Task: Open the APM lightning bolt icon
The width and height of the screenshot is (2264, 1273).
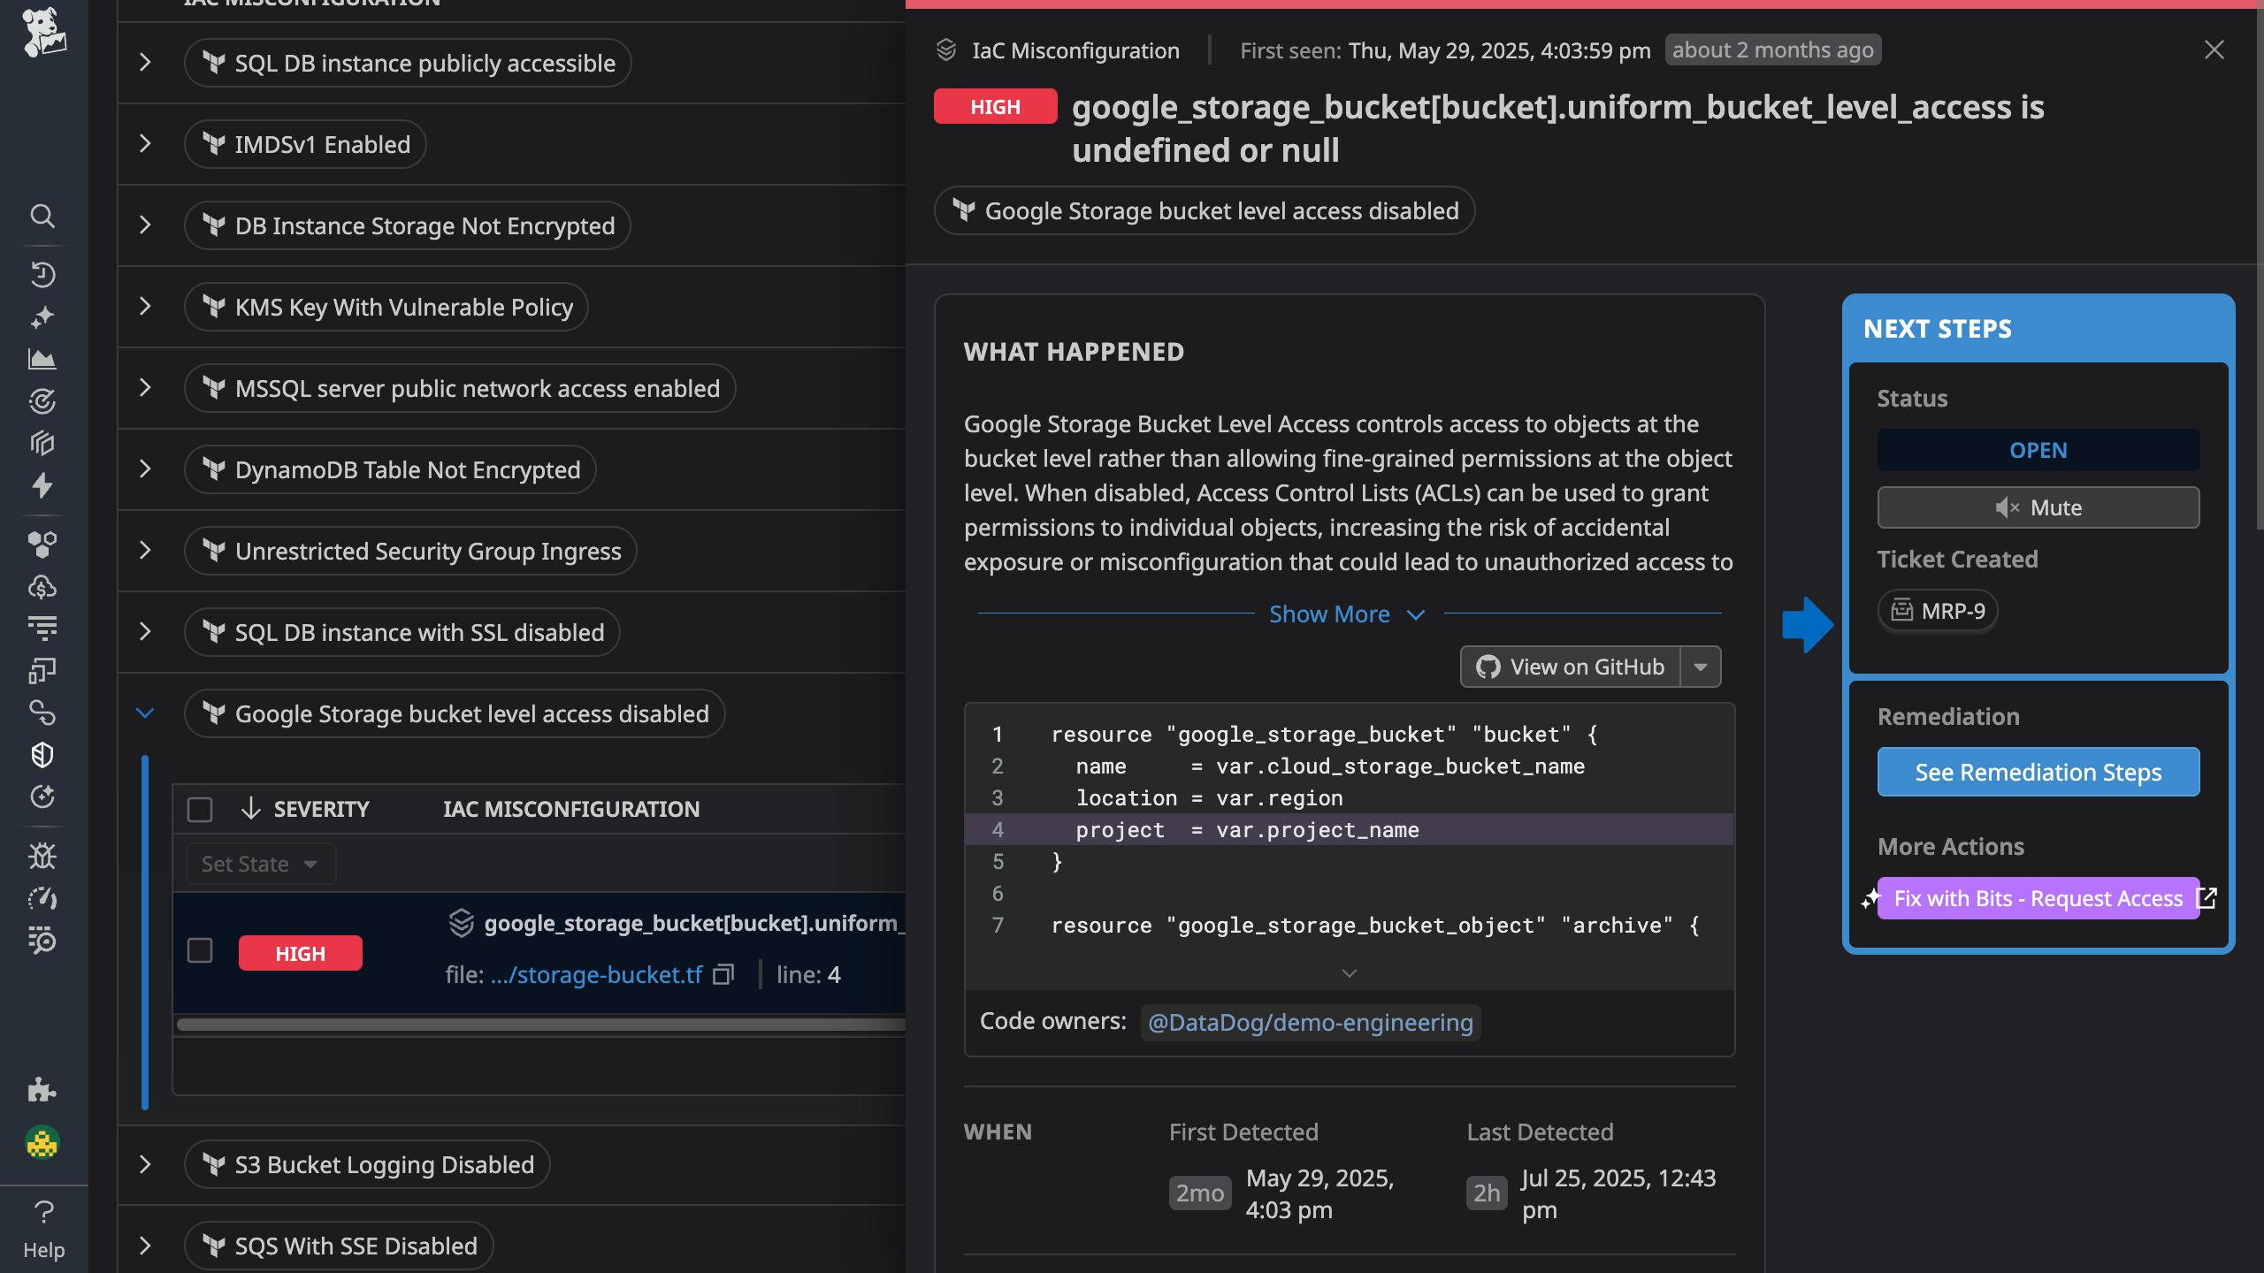Action: point(42,486)
